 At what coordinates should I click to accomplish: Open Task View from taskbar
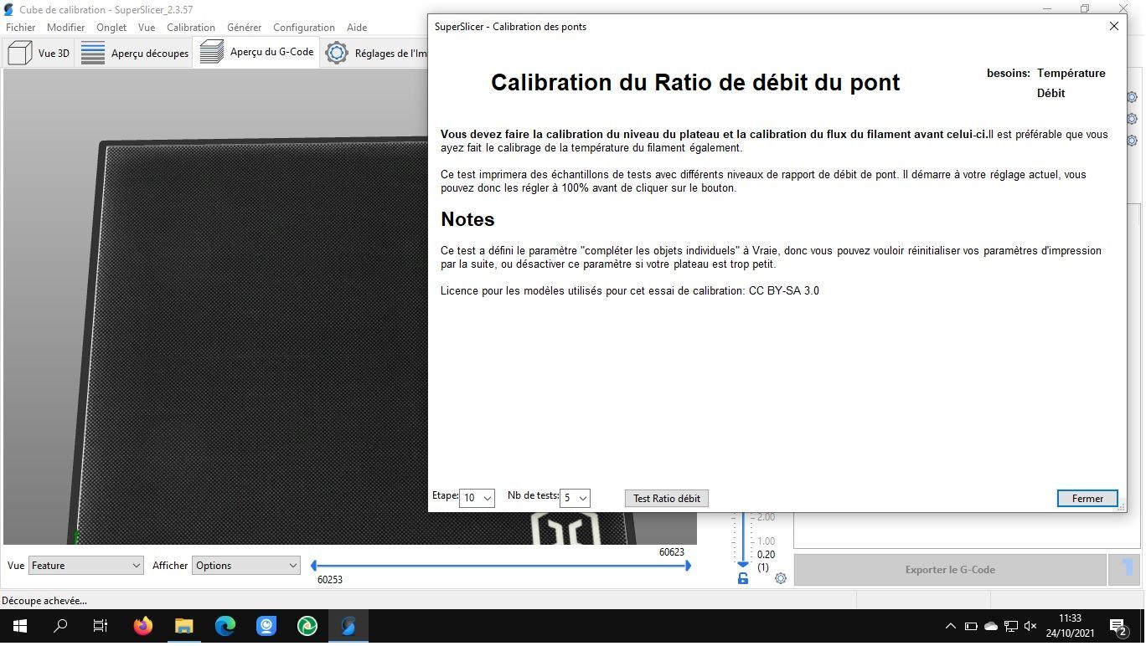(101, 626)
